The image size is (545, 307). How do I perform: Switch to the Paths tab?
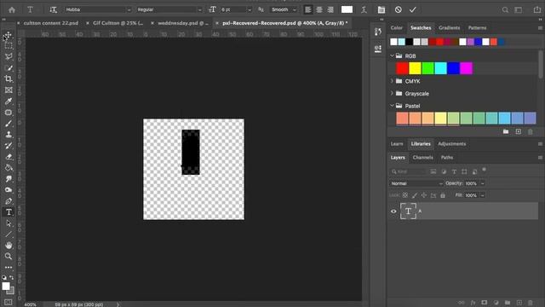447,158
